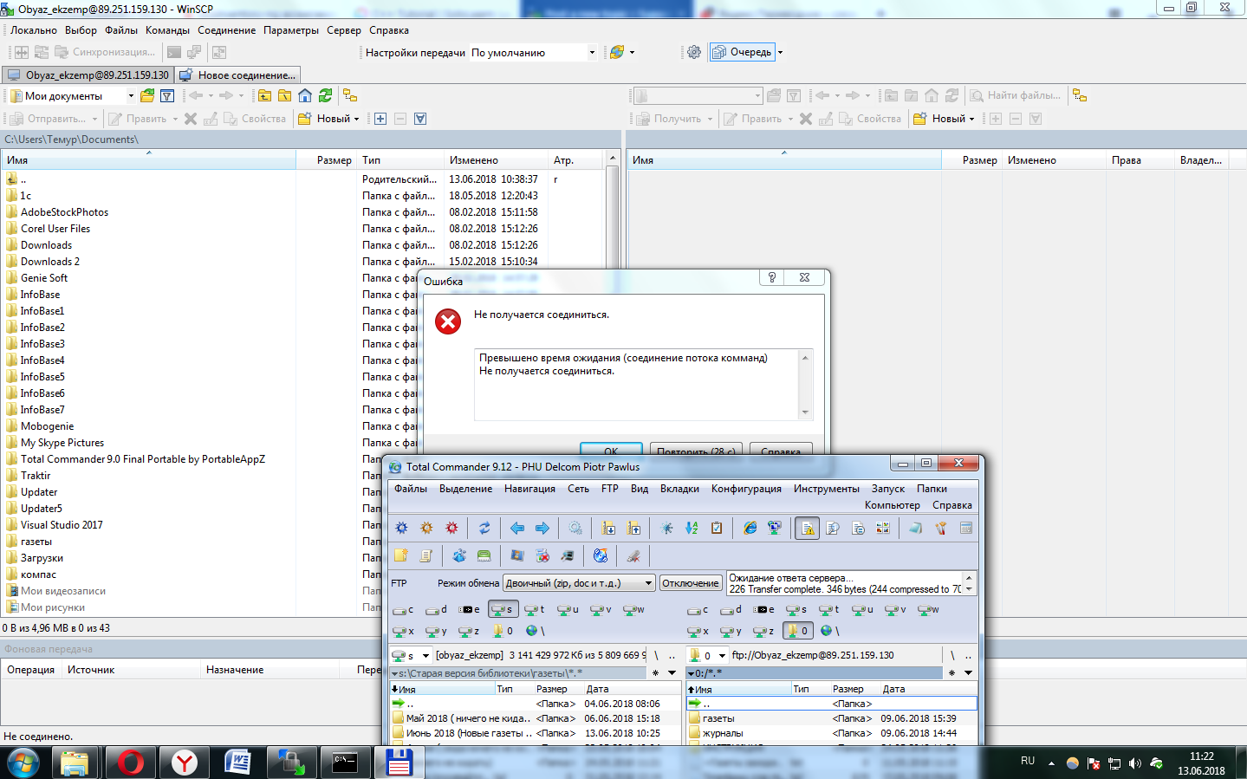
Task: Click the blue refresh arrows in Total Commander toolbar
Action: (x=484, y=528)
